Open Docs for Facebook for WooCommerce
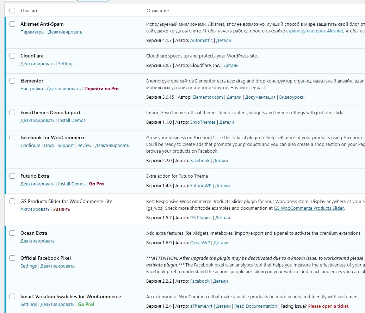The image size is (365, 313). click(49, 145)
